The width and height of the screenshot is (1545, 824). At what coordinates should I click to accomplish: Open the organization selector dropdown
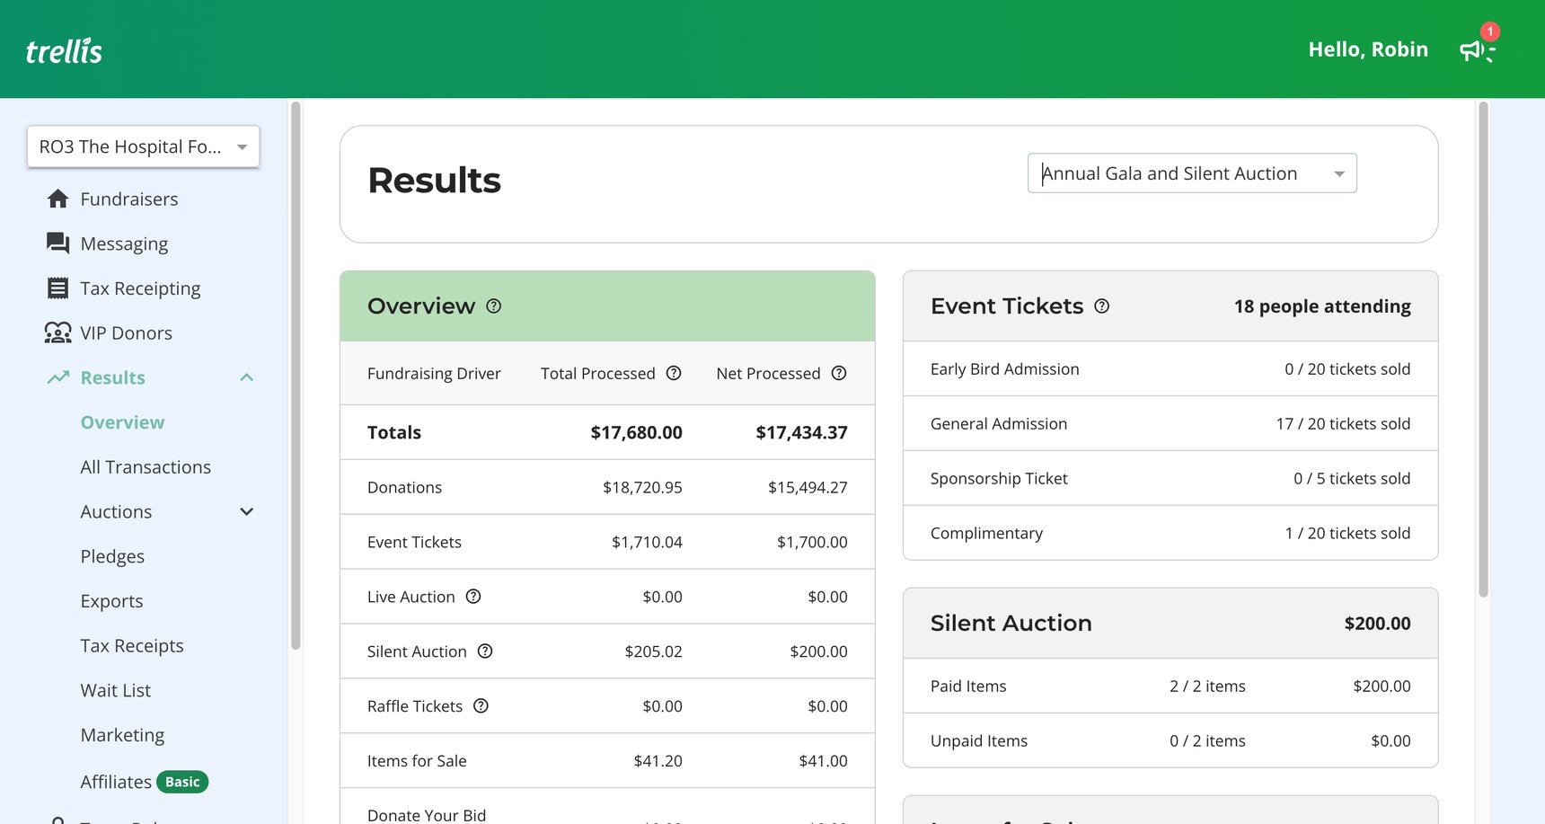pos(242,146)
